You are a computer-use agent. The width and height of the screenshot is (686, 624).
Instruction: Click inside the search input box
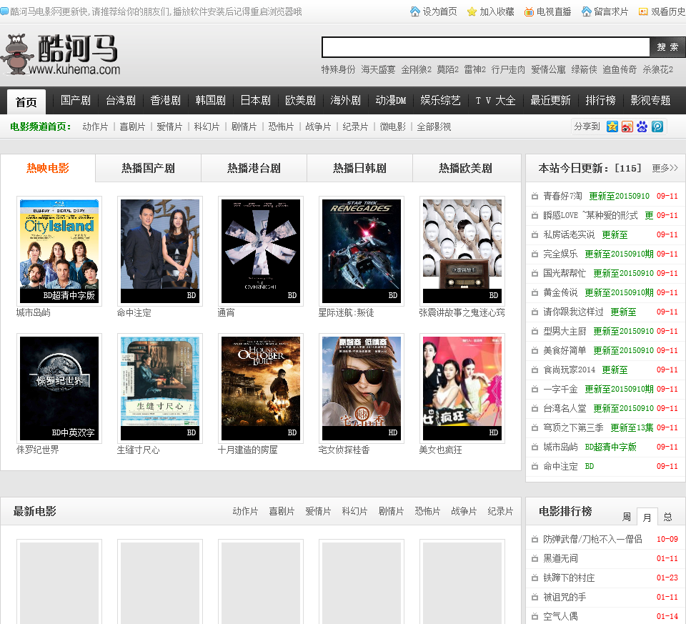(486, 47)
